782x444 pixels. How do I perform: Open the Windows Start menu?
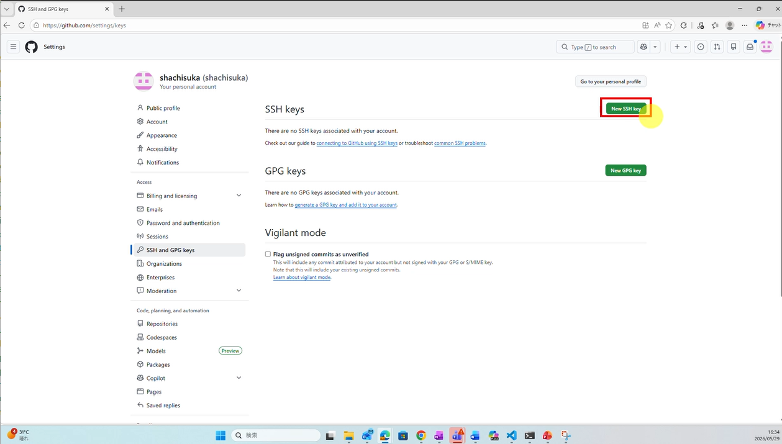tap(221, 435)
